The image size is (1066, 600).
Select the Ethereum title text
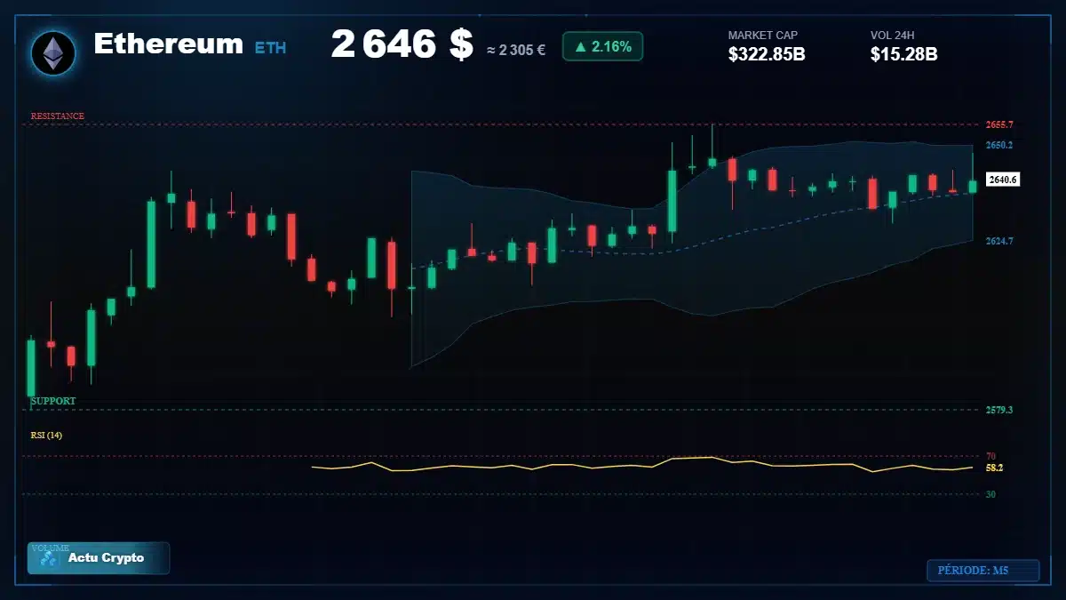(x=168, y=44)
